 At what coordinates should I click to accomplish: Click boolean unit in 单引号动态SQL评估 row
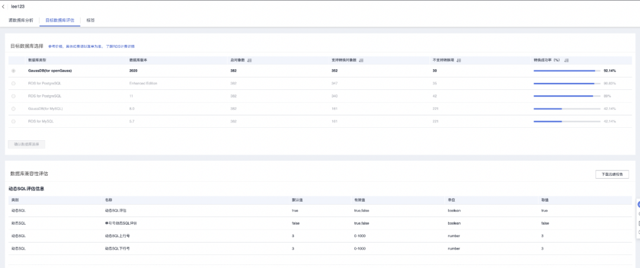454,223
